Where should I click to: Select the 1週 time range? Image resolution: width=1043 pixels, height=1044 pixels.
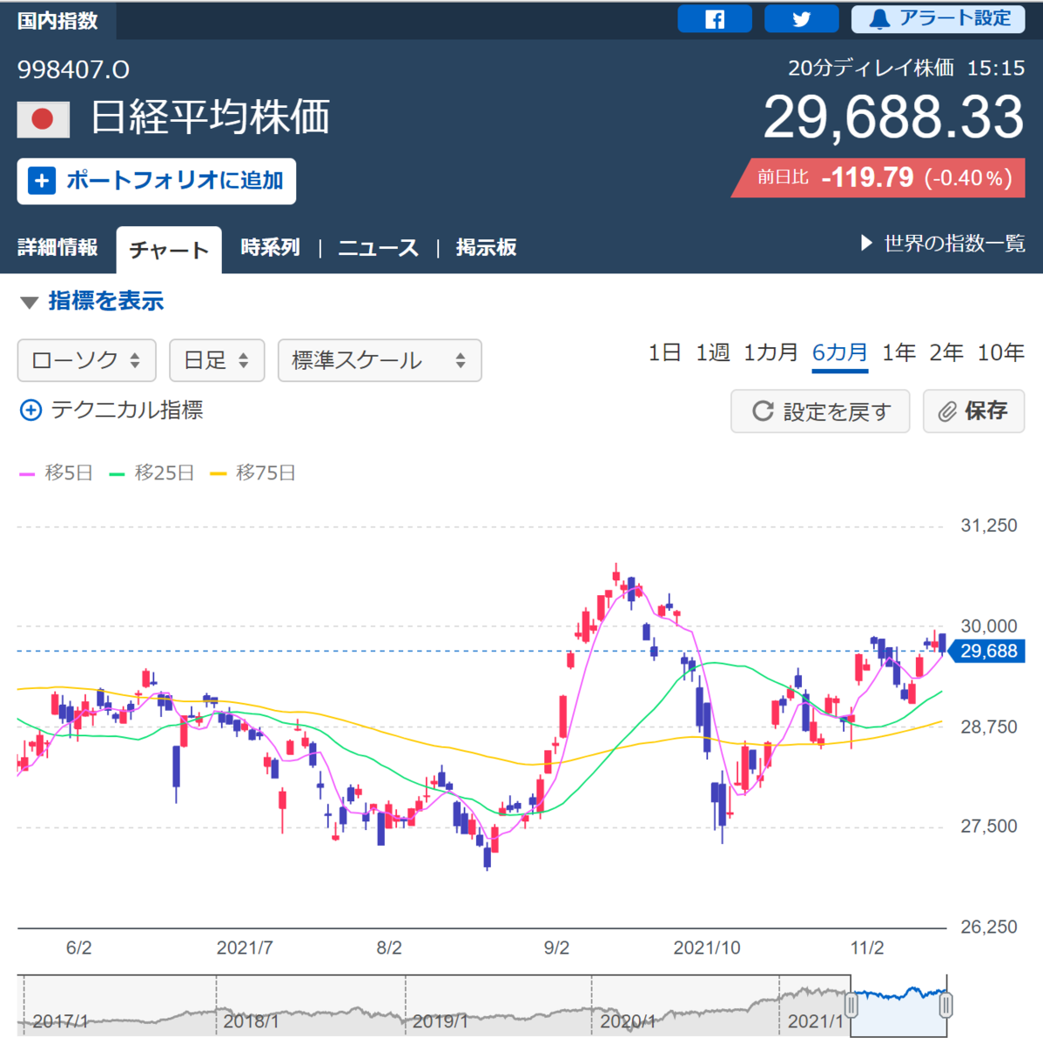pos(712,353)
